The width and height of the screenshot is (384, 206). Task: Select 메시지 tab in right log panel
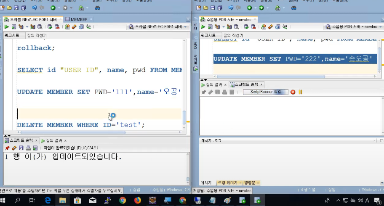[x=206, y=183]
